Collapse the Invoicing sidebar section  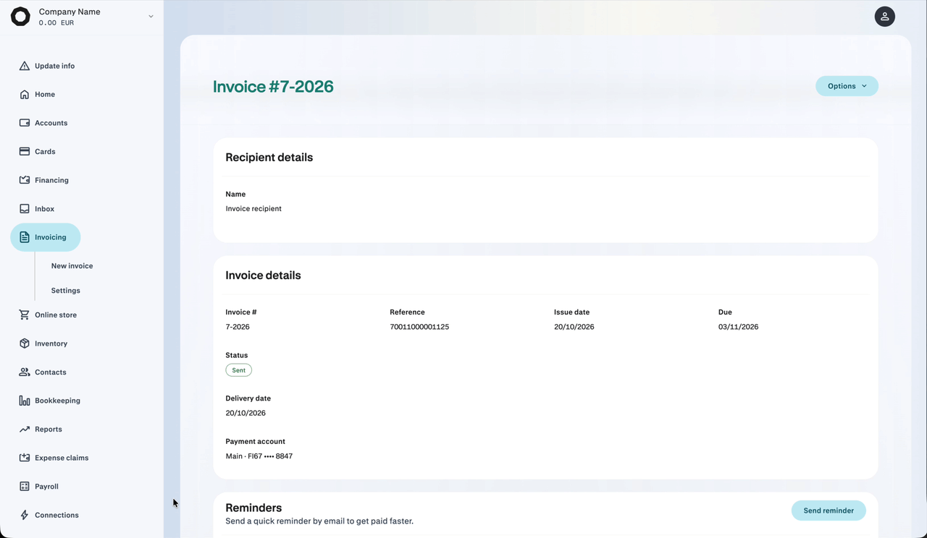(45, 237)
